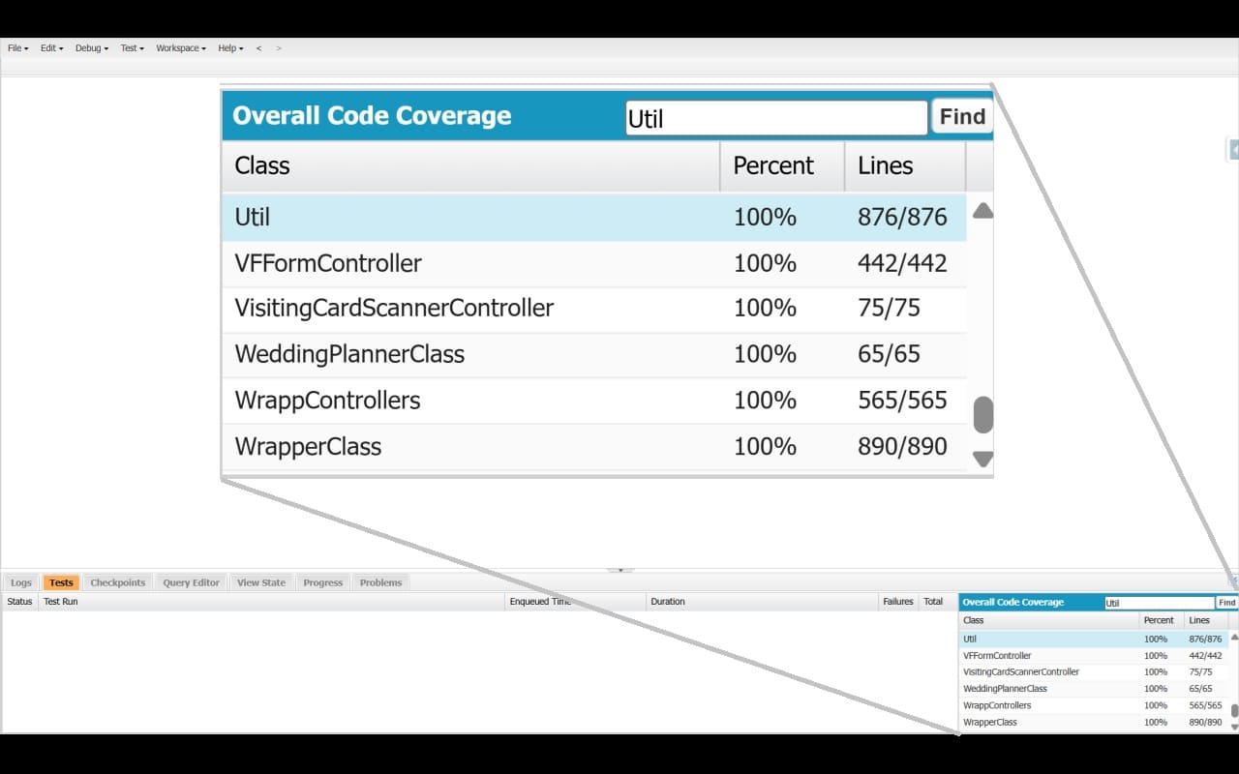
Task: Select VFFormController in the small docked coverage panel
Action: (x=1094, y=656)
